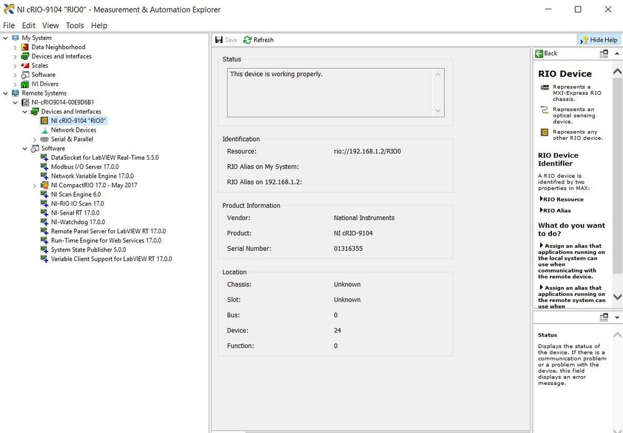Open the Tools menu
This screenshot has height=433, width=623.
(75, 26)
